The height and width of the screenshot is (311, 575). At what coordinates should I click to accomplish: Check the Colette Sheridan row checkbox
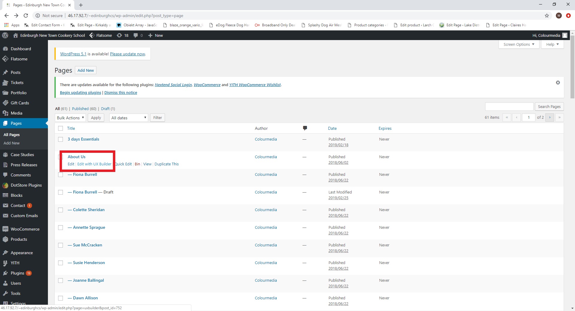(60, 210)
